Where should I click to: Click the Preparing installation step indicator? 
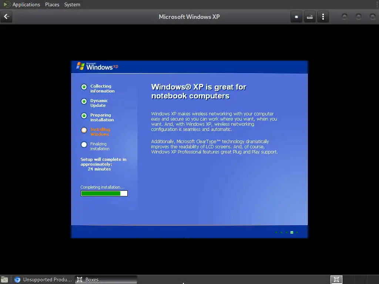click(84, 116)
